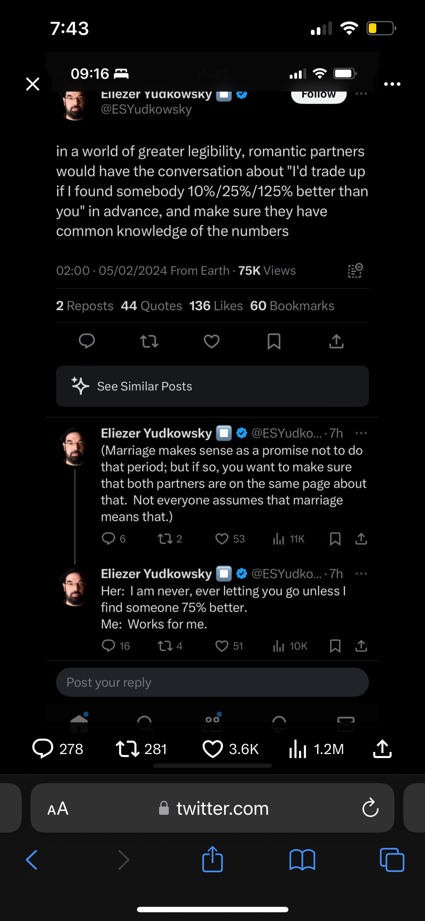Follow Eliezer Yudkowsky

click(x=319, y=95)
